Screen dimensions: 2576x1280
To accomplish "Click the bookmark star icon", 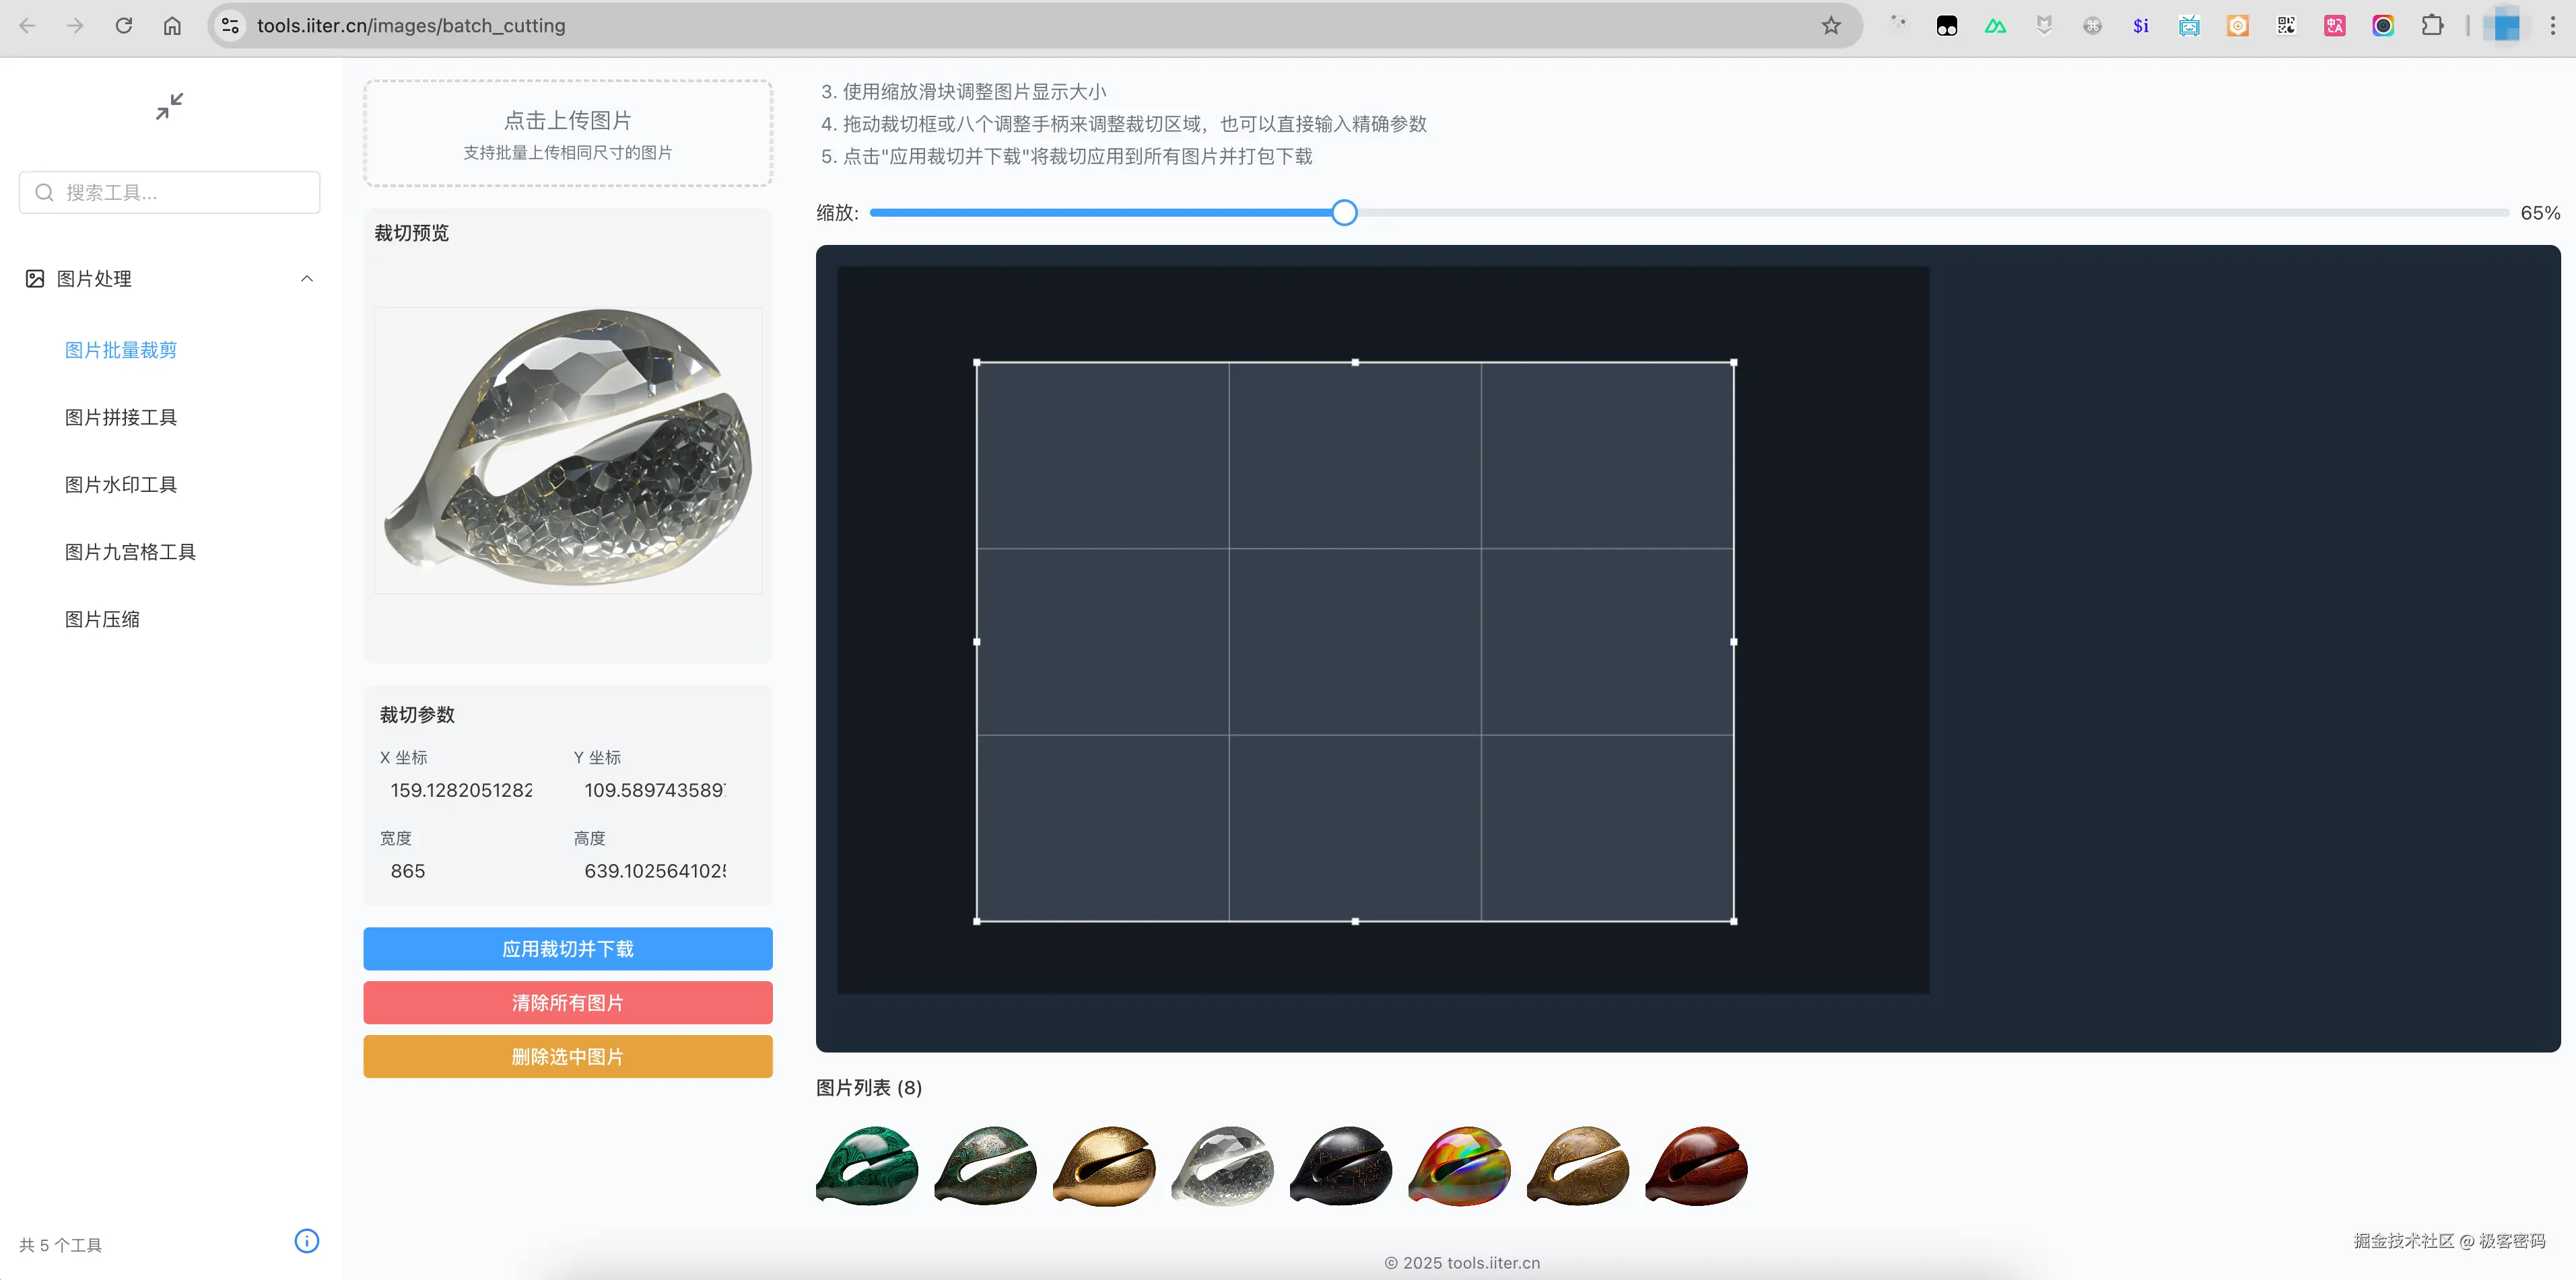I will pos(1830,26).
